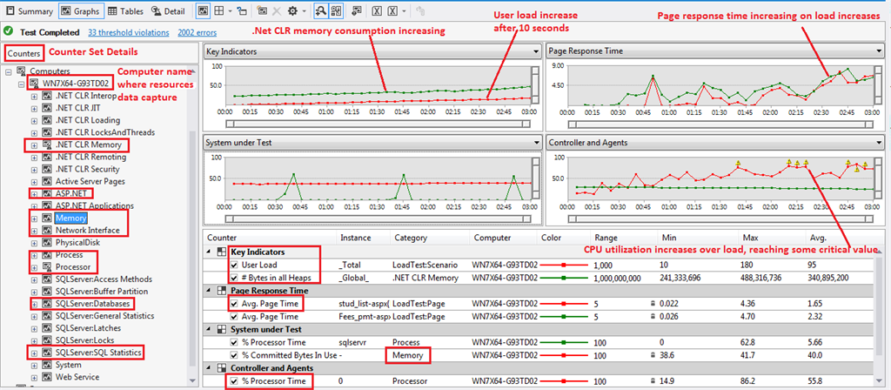Click the settings gear icon in toolbar
Viewport: 891px width, 390px height.
[x=294, y=12]
